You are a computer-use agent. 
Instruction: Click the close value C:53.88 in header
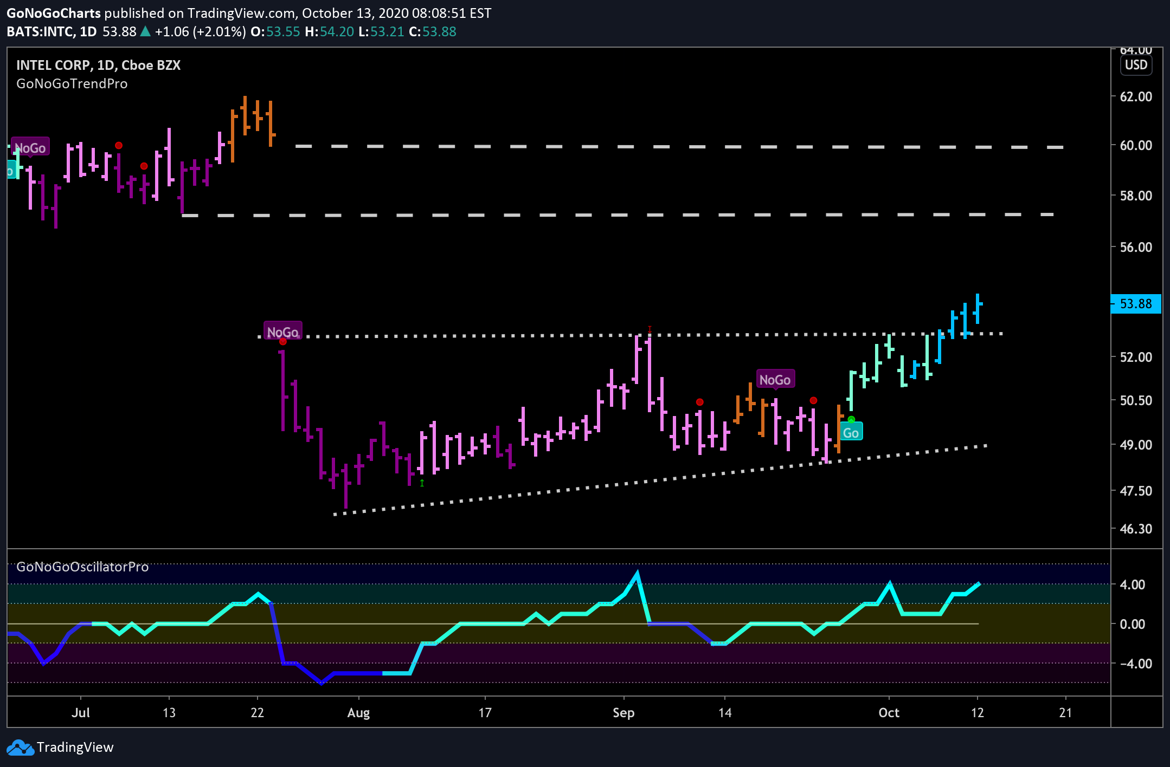[433, 32]
